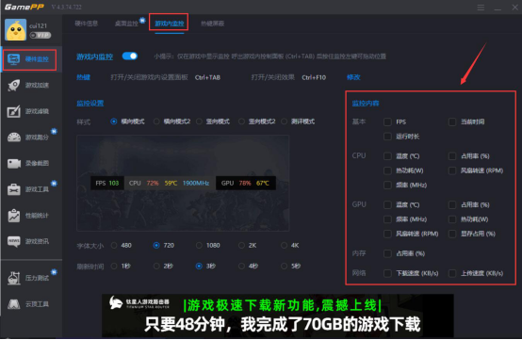Check GPU 频率 (MHz) box

click(x=387, y=219)
